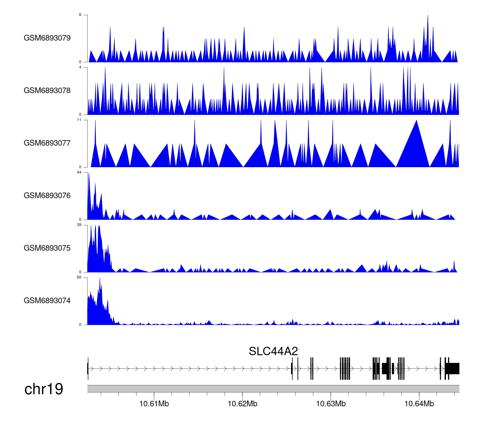
Task: Click the 10.63Mb coordinate label
Action: (331, 404)
